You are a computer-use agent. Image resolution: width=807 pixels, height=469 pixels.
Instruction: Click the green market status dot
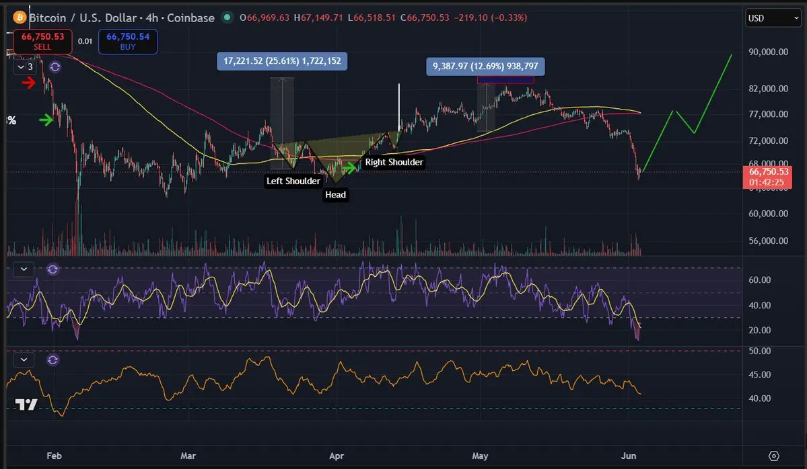pyautogui.click(x=226, y=17)
